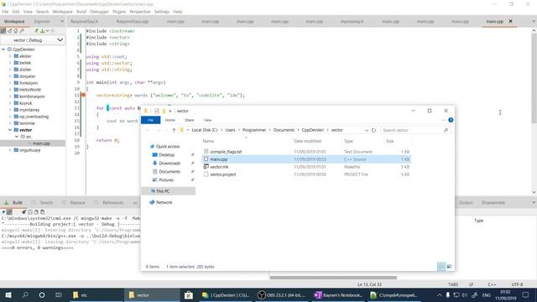Viewport: 537px width, 302px height.
Task: Open the myintarray.h editor tab
Action: pyautogui.click(x=352, y=21)
